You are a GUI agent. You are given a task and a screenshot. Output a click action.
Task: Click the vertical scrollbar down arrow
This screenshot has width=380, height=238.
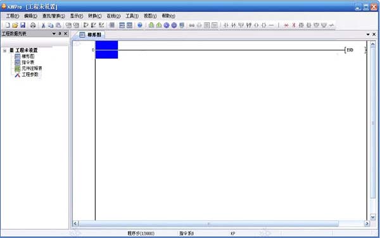click(373, 216)
